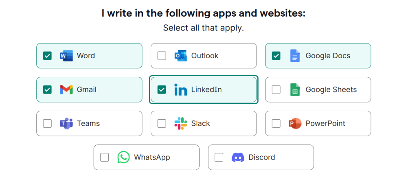Uncheck the Google Docs checkbox

276,56
